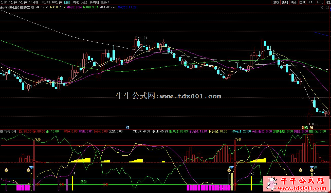Open dropdown beside 飞天拉升 indicator name
Image resolution: width=331 pixels, height=193 pixels.
(x=2, y=131)
